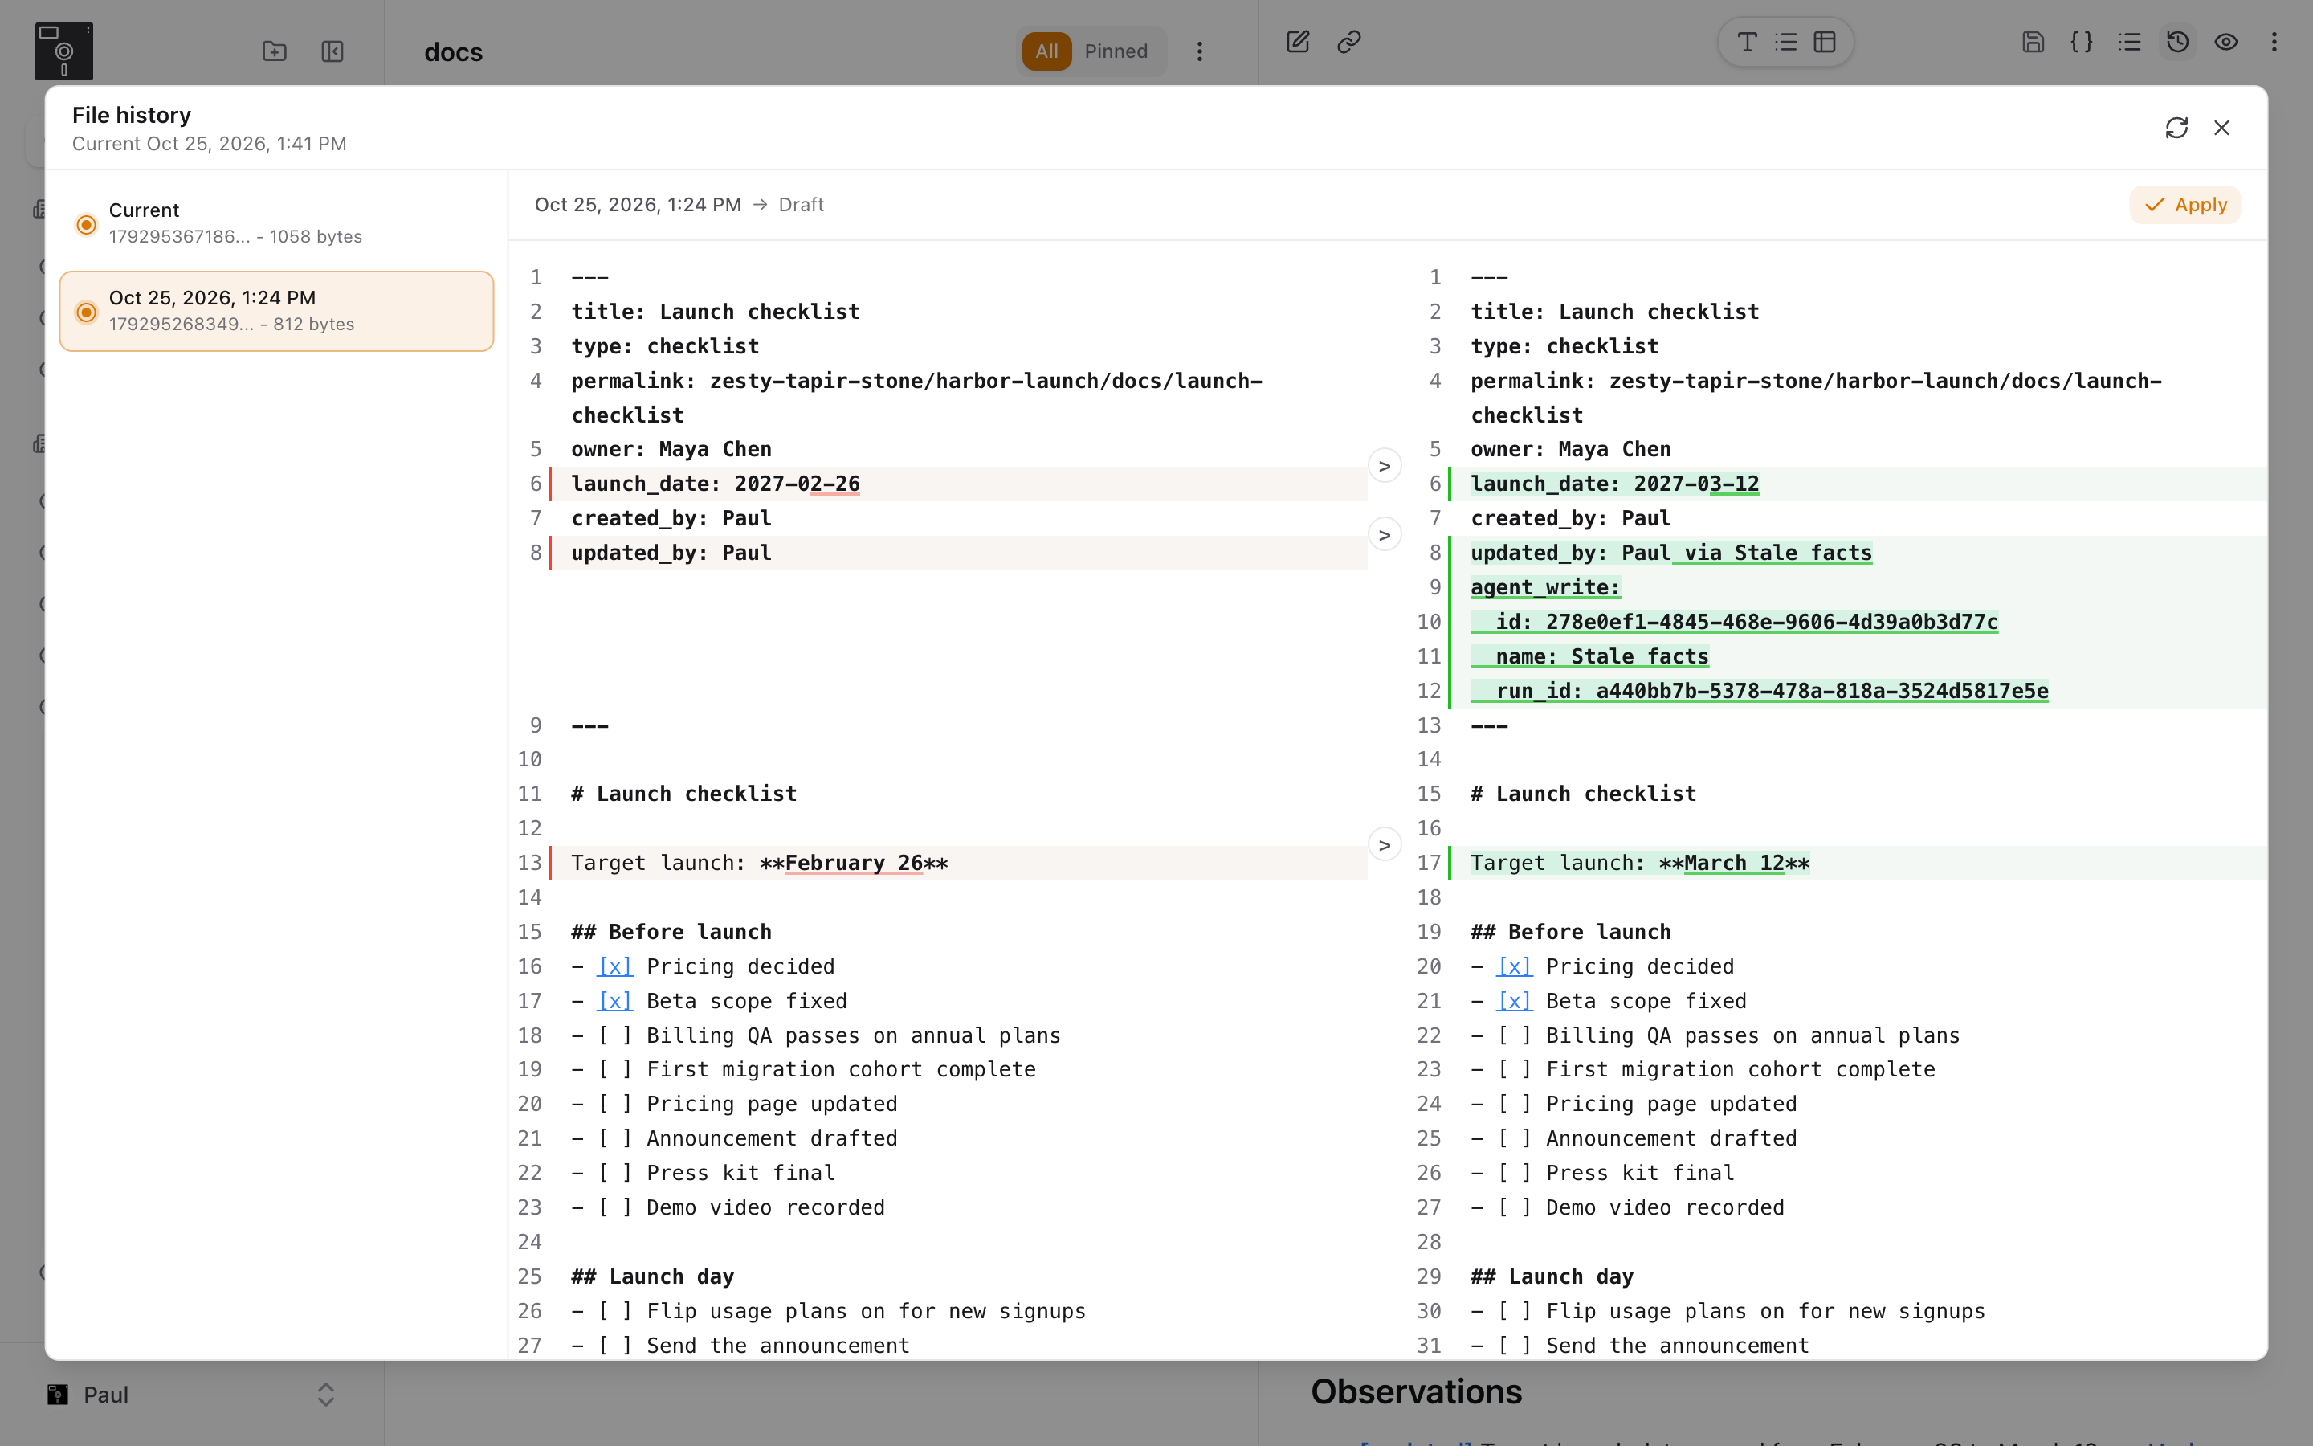Click right pane line 'launch_date: 2027-03-12'
Screen dimensions: 2313x1446
[1614, 484]
